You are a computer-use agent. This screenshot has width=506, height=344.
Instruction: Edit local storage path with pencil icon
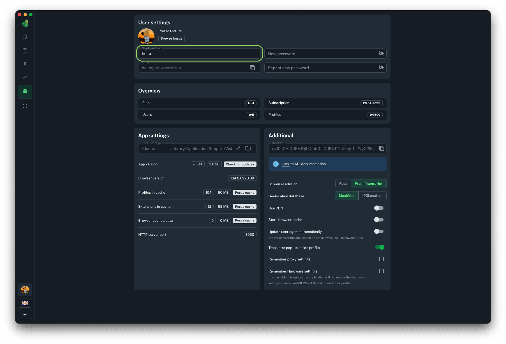pyautogui.click(x=238, y=149)
